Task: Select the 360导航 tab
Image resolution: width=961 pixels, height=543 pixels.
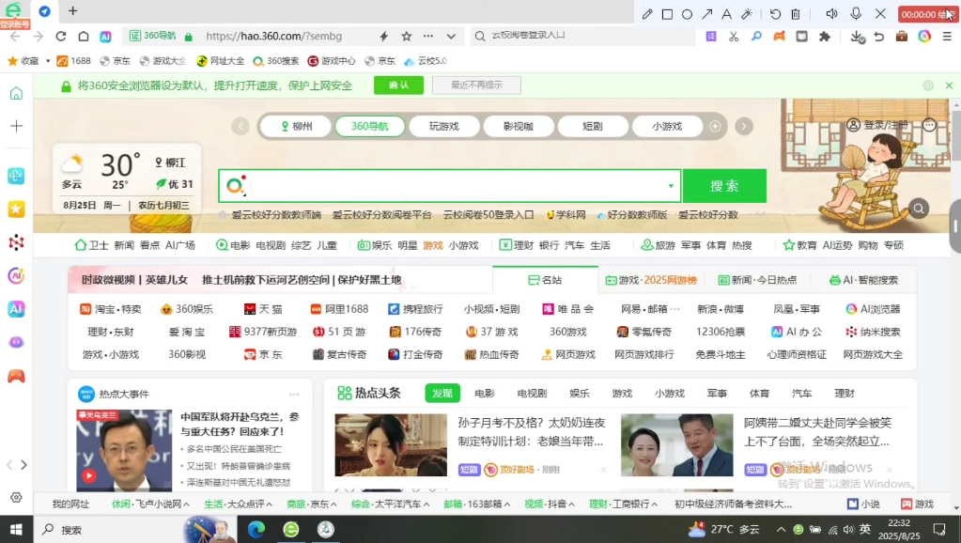Action: (x=369, y=126)
